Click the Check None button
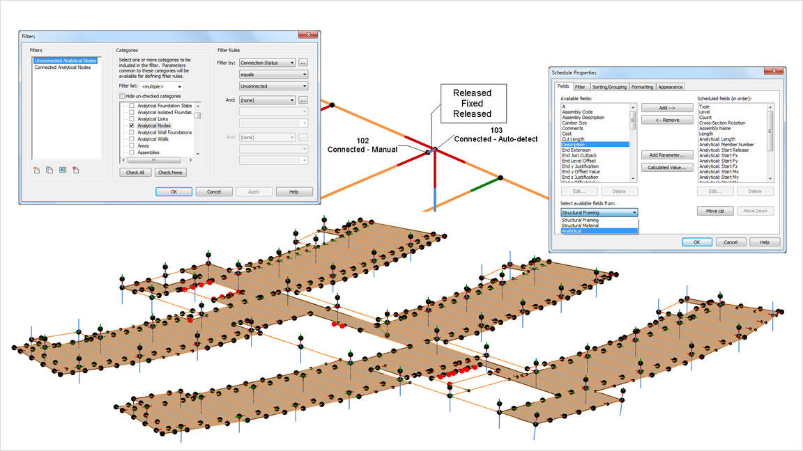The height and width of the screenshot is (451, 803). [x=170, y=173]
